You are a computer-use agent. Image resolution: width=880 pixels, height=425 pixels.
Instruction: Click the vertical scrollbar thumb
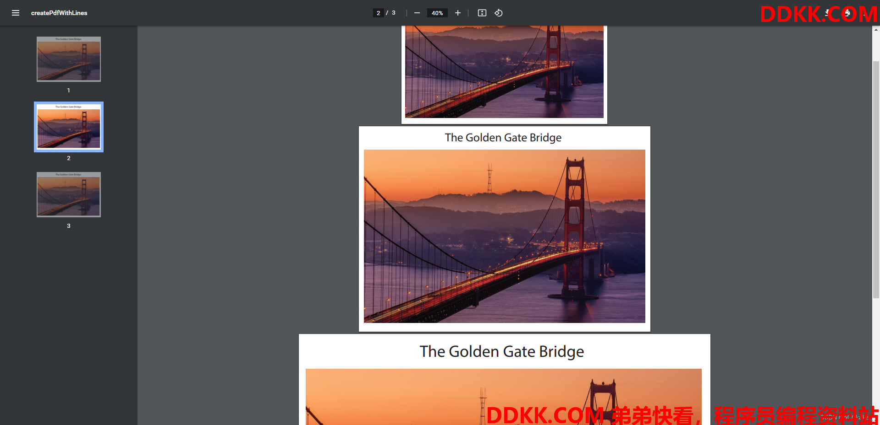[876, 179]
